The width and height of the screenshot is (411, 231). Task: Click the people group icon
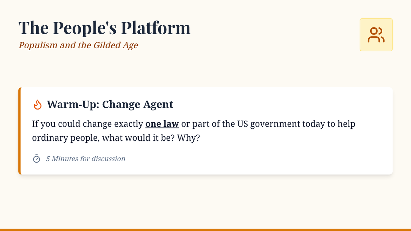pos(376,35)
